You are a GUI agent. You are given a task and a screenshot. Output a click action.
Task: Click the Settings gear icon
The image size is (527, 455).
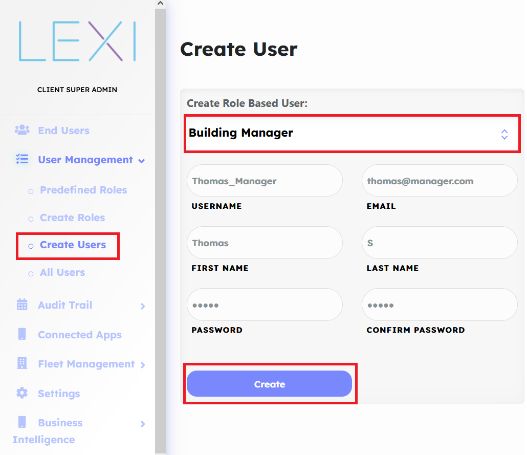[22, 393]
